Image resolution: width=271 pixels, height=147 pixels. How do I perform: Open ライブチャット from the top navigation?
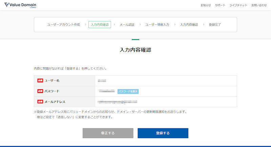238,5
